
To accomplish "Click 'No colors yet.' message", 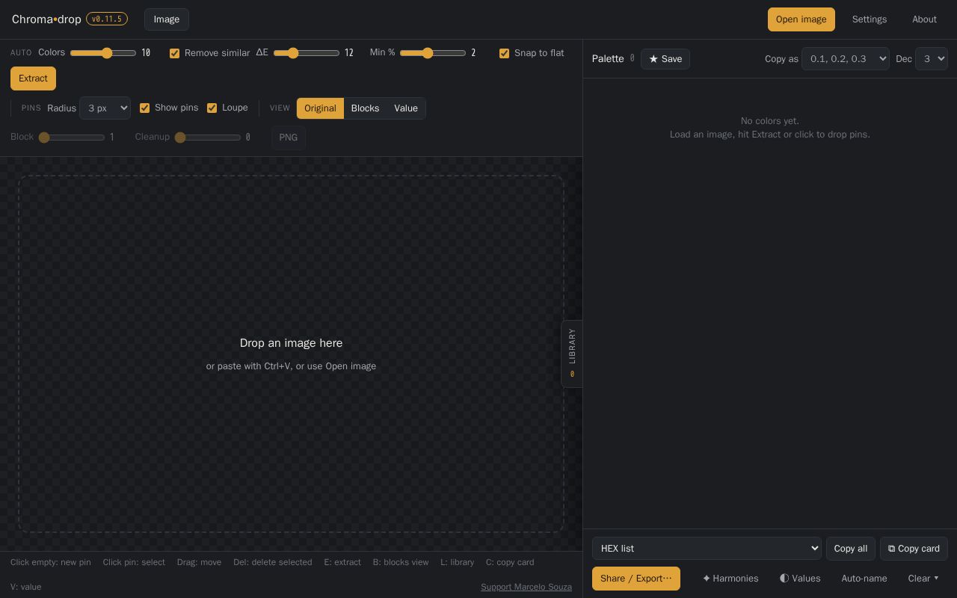I will click(770, 121).
